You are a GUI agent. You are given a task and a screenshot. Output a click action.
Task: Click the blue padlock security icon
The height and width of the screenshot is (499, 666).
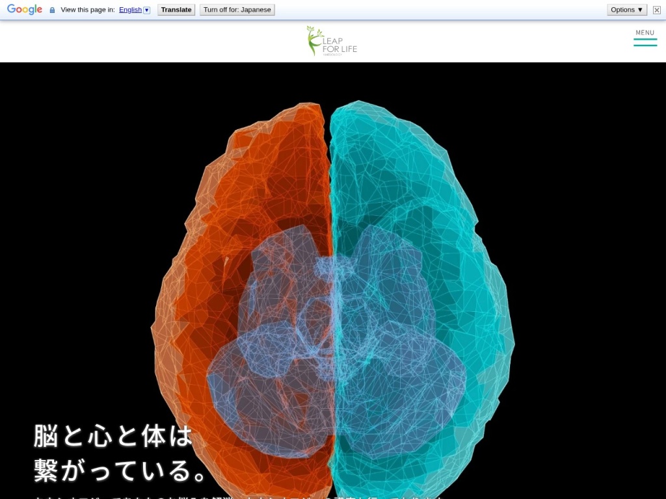pyautogui.click(x=52, y=10)
